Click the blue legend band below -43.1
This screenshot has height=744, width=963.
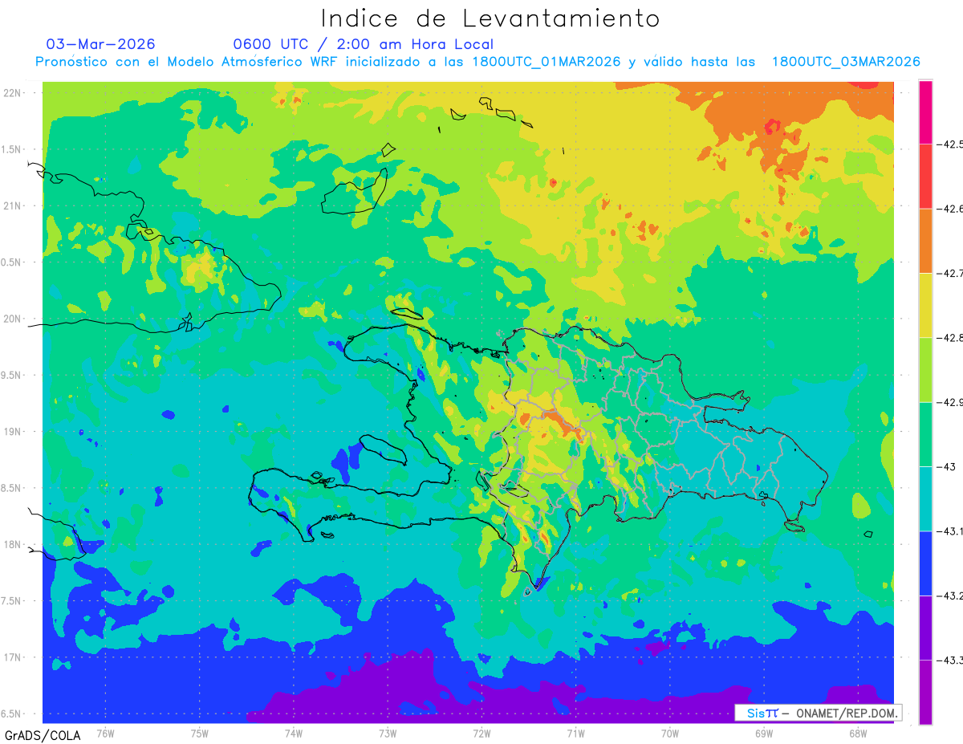pyautogui.click(x=925, y=563)
